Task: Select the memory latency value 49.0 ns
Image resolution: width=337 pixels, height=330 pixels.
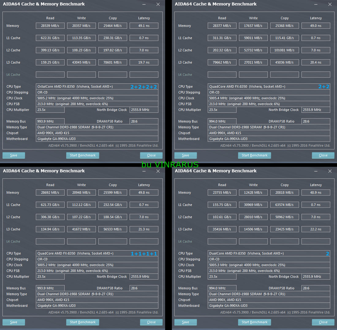Action: (x=316, y=26)
